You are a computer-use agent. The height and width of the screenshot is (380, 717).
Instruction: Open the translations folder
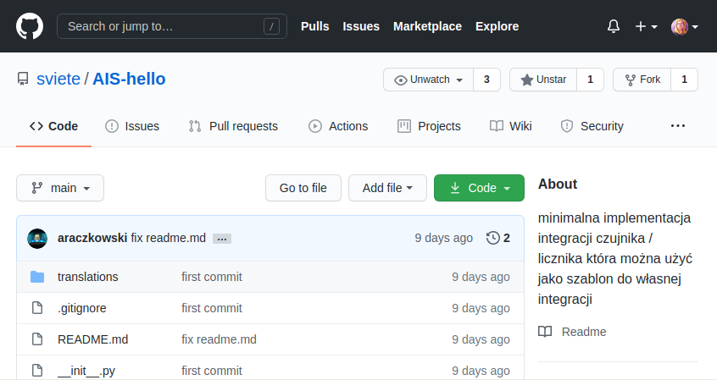click(x=88, y=277)
